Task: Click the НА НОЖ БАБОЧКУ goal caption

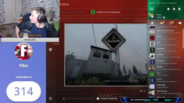Action: (x=30, y=35)
